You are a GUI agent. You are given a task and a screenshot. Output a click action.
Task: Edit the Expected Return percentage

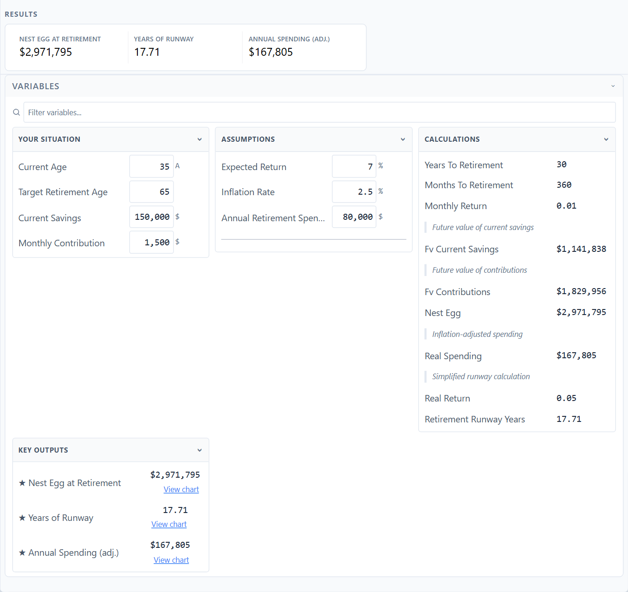pyautogui.click(x=354, y=166)
